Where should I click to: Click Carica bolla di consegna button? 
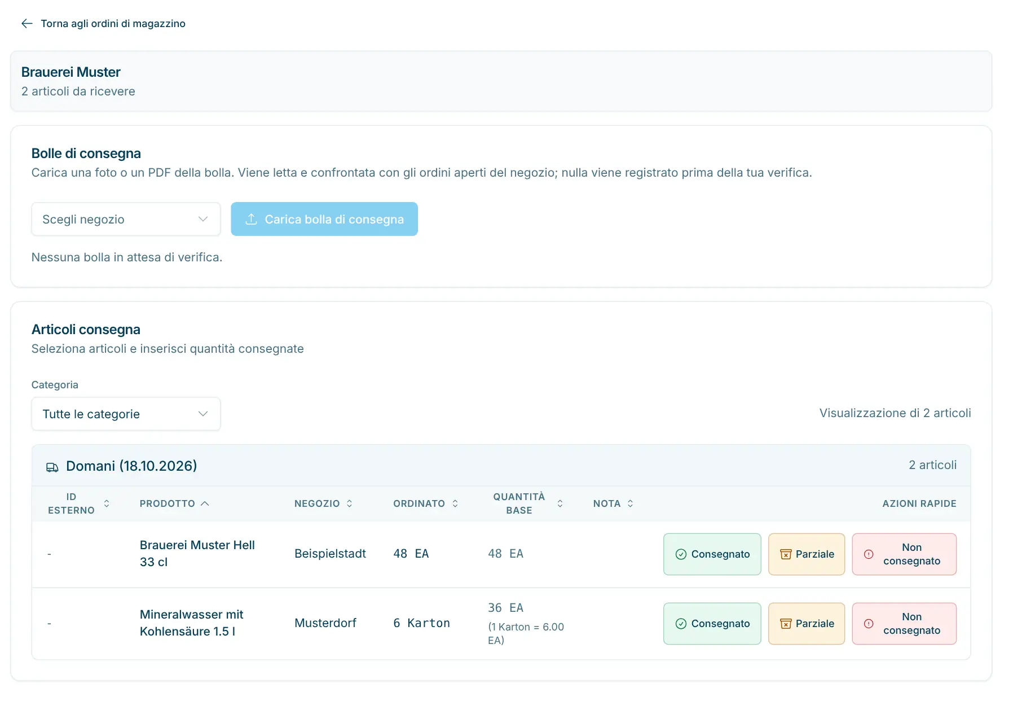click(324, 219)
